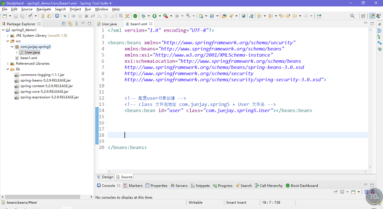Viewport: 383px width, 209px height.
Task: Switch to the User.java editor tab
Action: [x=109, y=24]
